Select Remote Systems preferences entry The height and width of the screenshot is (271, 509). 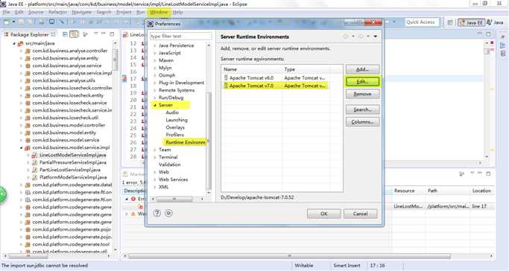[177, 90]
